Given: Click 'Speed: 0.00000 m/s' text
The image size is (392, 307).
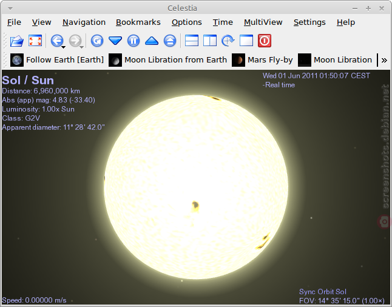Looking at the screenshot, I should (34, 300).
